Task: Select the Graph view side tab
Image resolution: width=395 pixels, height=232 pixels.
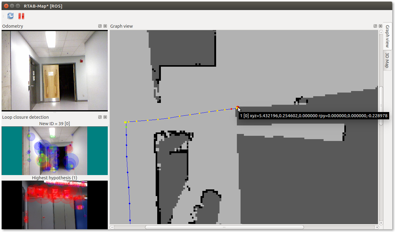Action: pos(387,36)
